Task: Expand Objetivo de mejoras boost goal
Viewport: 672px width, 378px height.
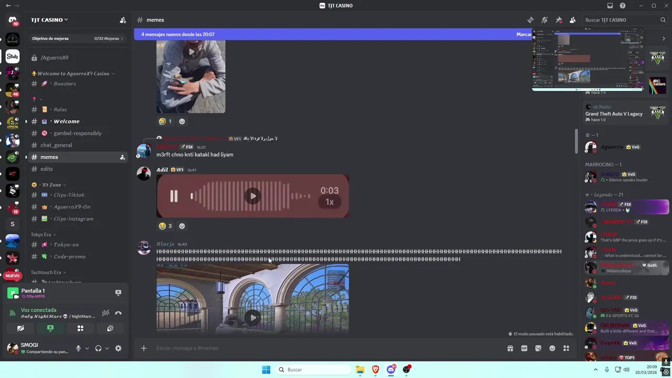Action: (77, 38)
